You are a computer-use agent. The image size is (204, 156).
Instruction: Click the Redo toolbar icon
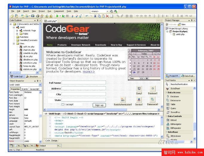click(x=91, y=16)
